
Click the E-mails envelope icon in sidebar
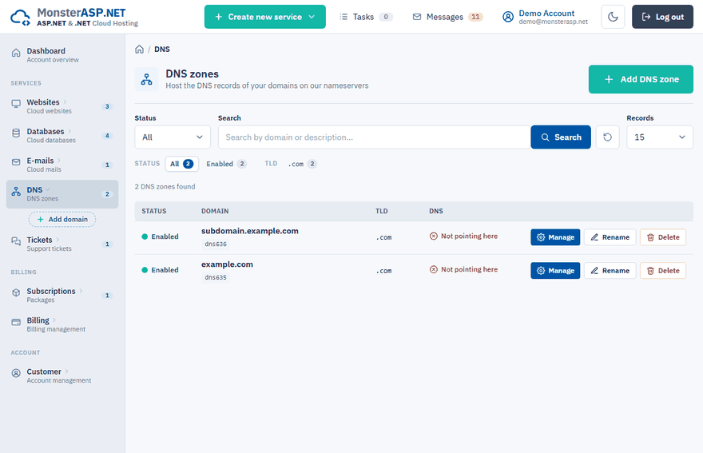pos(16,162)
